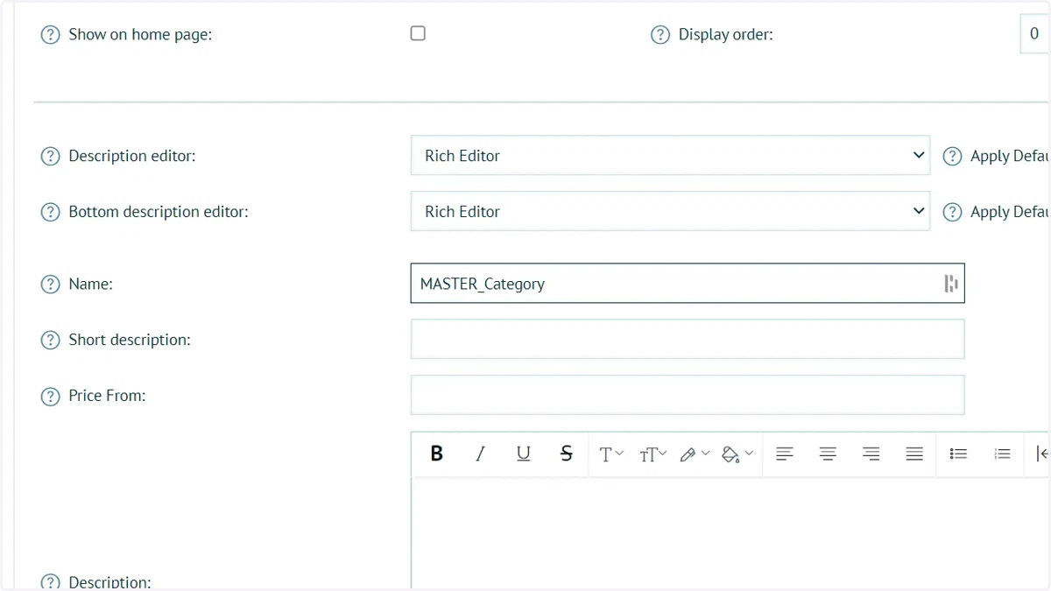Screen dimensions: 1051x591
Task: Click the outdent icon in toolbar
Action: (x=1041, y=454)
